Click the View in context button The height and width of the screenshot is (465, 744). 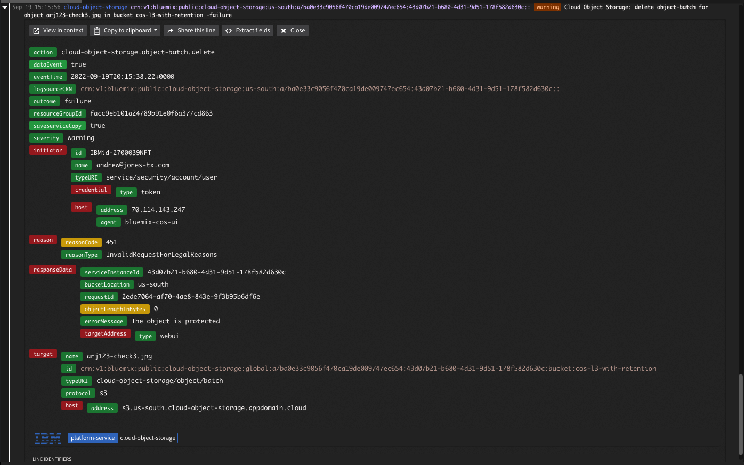(x=58, y=30)
